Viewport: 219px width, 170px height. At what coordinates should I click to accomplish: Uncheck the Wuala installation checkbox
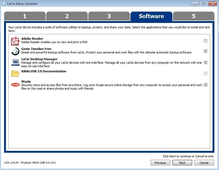205,85
